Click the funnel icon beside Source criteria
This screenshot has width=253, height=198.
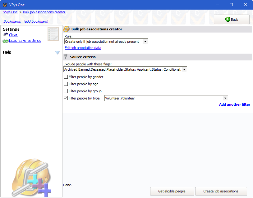[x=66, y=57]
